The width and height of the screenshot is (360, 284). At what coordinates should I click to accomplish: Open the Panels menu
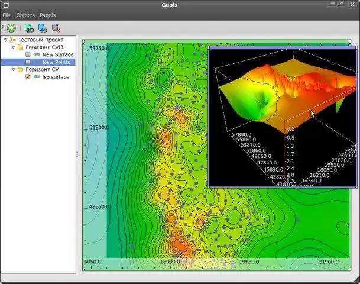click(x=47, y=15)
